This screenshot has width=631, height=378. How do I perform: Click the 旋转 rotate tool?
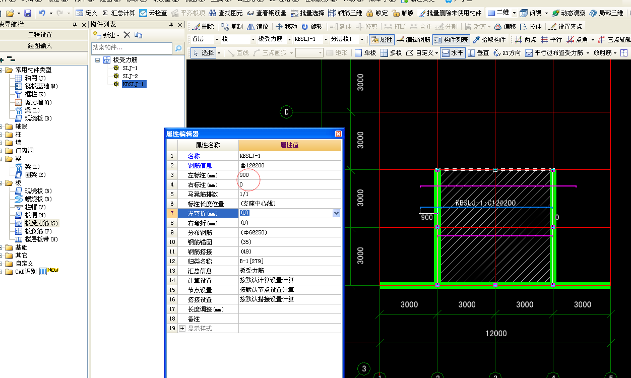click(x=312, y=27)
